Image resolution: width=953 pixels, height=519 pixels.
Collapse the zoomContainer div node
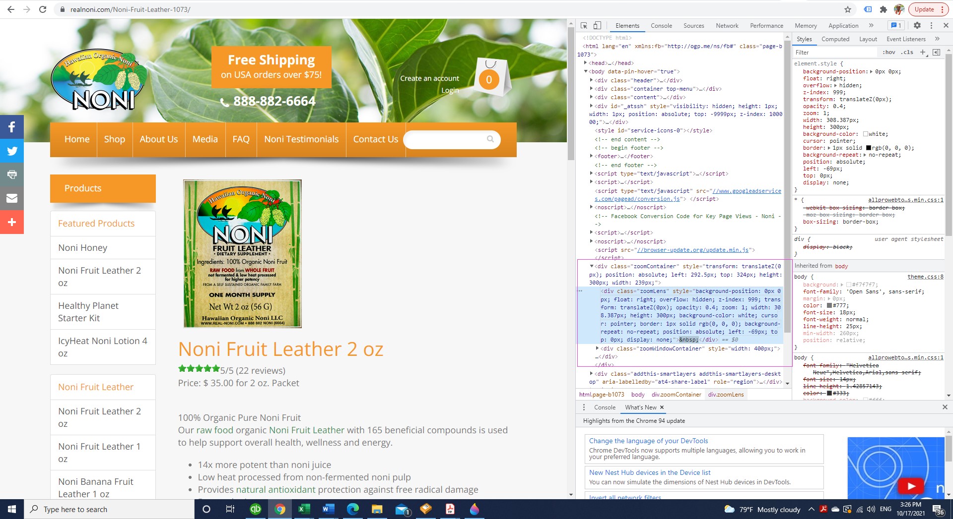pyautogui.click(x=591, y=266)
